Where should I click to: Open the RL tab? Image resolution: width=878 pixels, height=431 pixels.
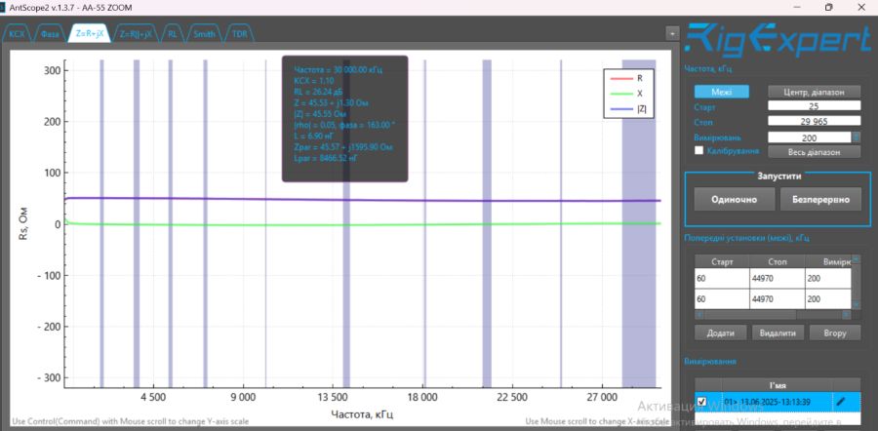click(173, 33)
